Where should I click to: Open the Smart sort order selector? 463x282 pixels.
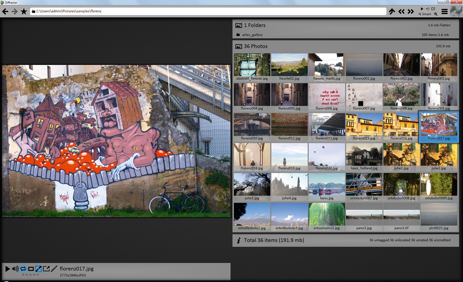pos(425,14)
